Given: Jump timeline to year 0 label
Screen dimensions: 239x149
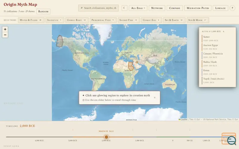Looking at the screenshot, I should point(173,140).
